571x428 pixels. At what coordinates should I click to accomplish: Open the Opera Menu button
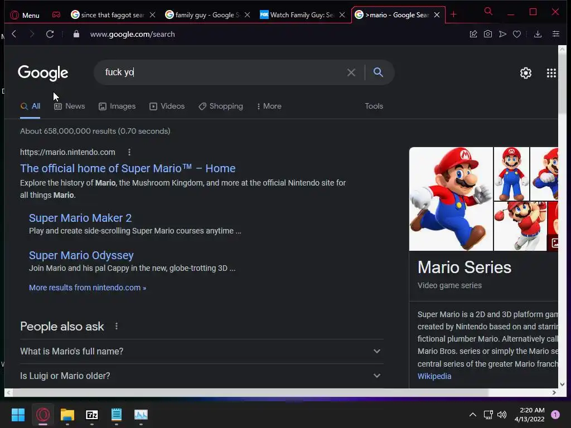click(25, 15)
